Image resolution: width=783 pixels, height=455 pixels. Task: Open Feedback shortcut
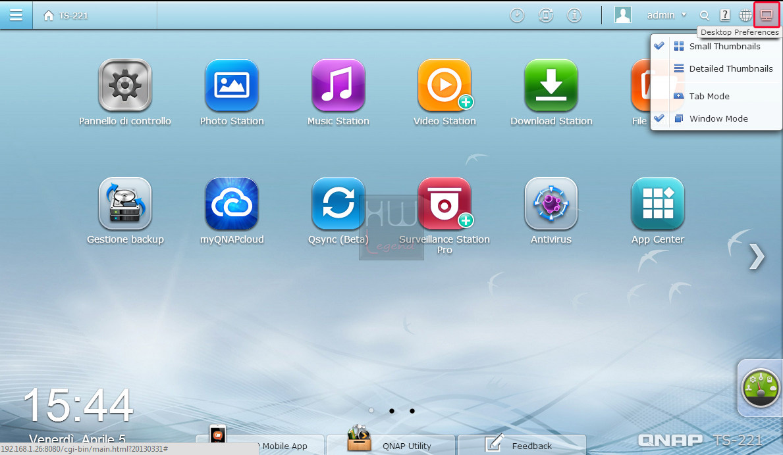(x=522, y=444)
